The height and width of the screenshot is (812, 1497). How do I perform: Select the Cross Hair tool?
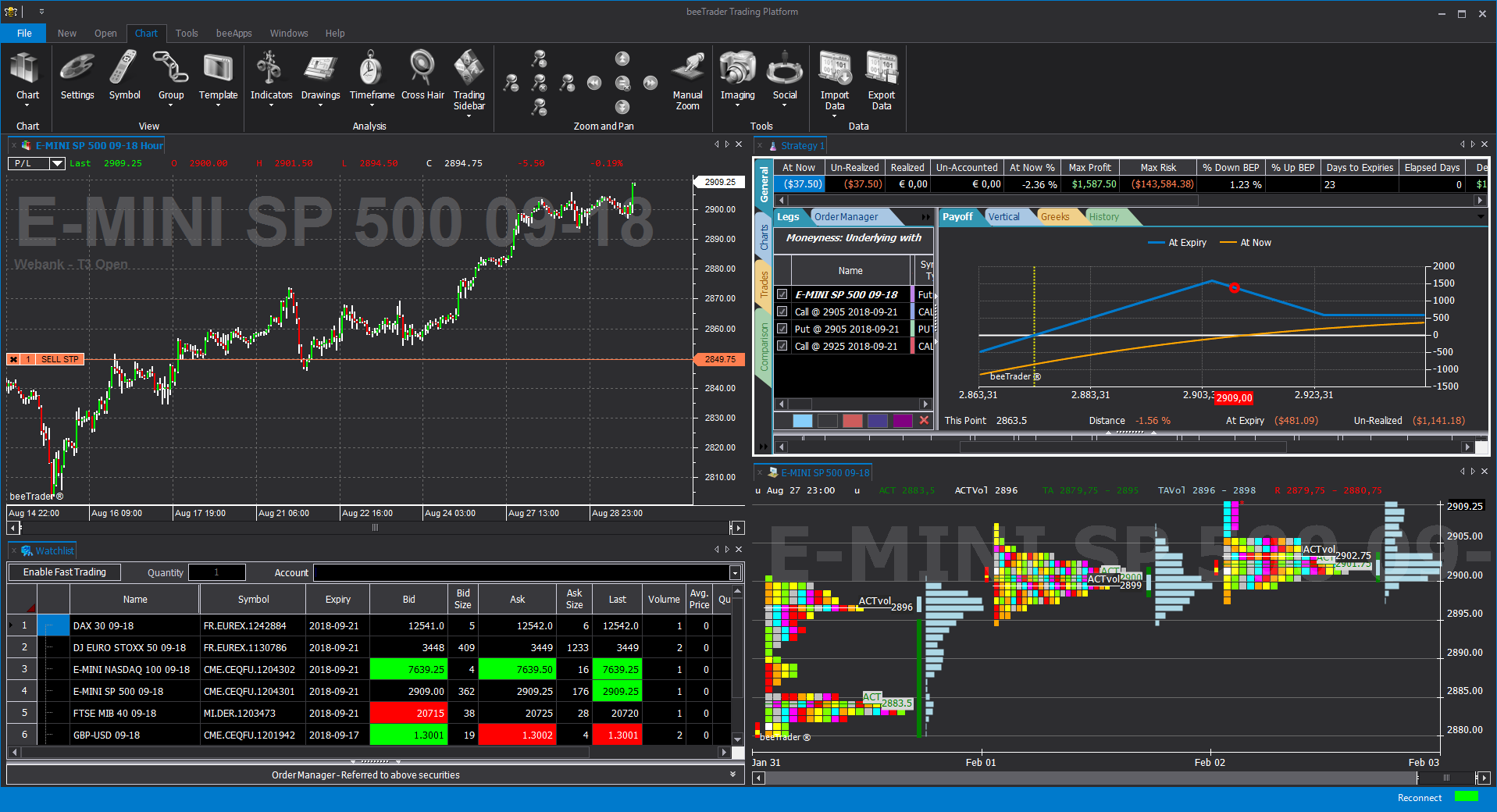(x=422, y=77)
